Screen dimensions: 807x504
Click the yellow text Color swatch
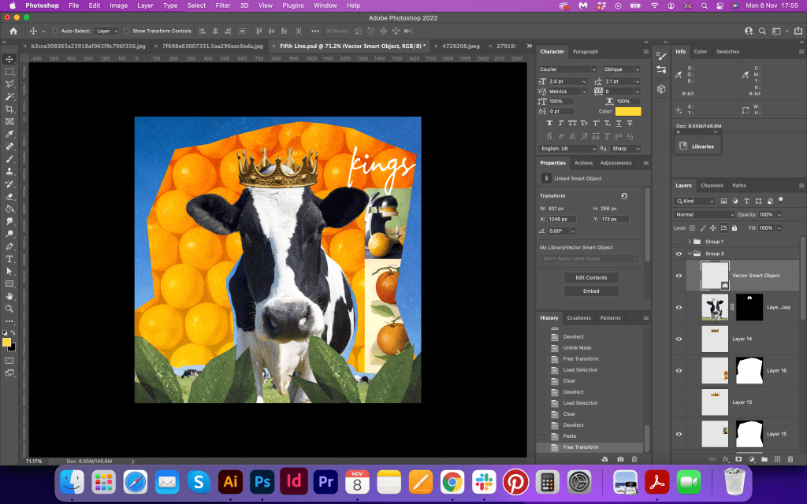628,112
